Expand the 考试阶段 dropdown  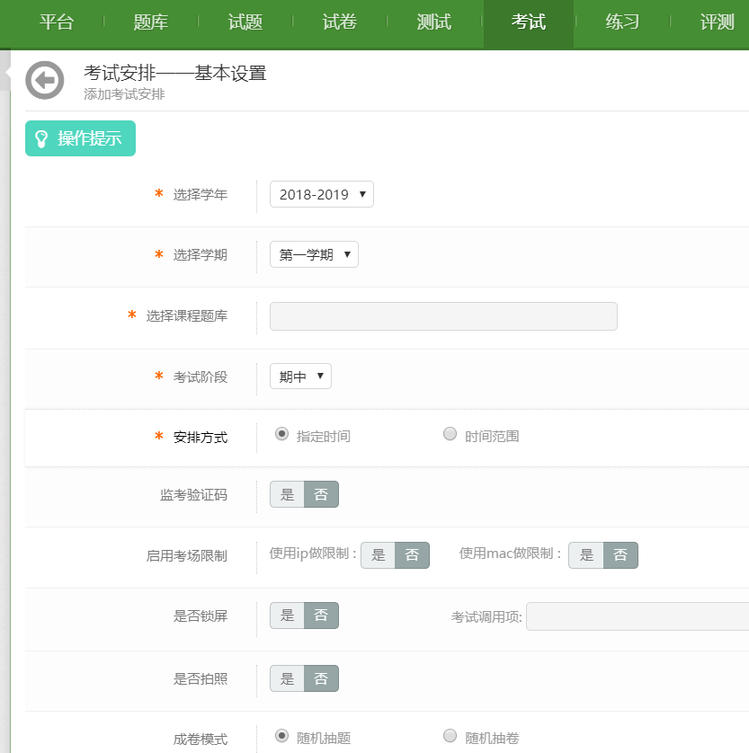pos(300,376)
